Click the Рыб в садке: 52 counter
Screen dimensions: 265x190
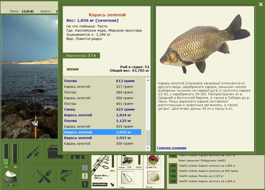135,67
